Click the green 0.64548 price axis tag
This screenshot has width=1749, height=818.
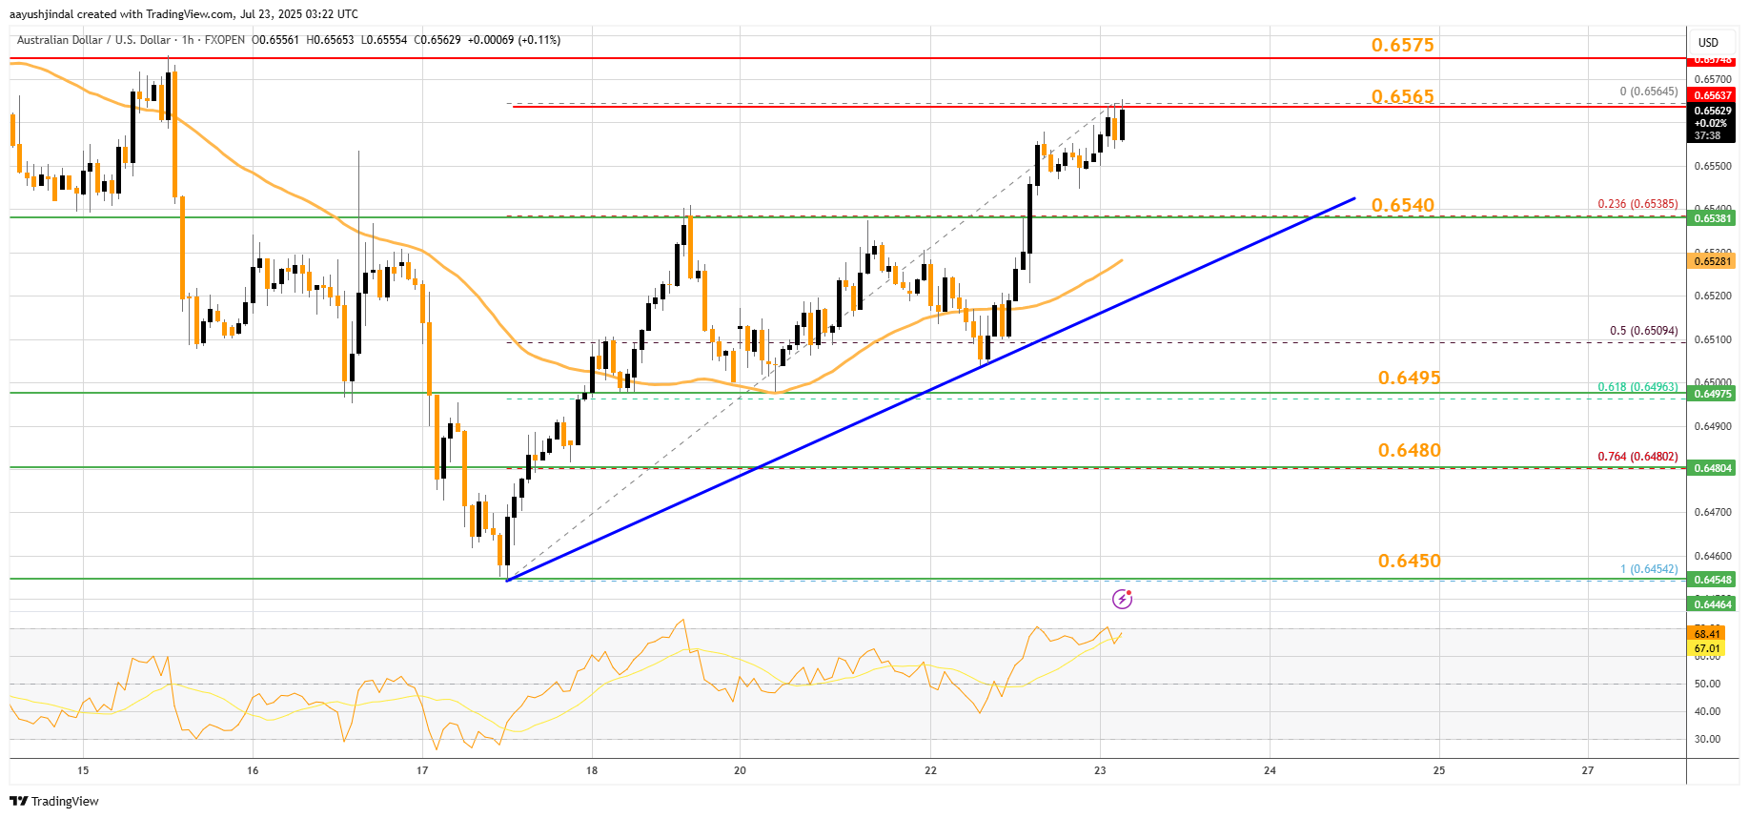pyautogui.click(x=1713, y=580)
